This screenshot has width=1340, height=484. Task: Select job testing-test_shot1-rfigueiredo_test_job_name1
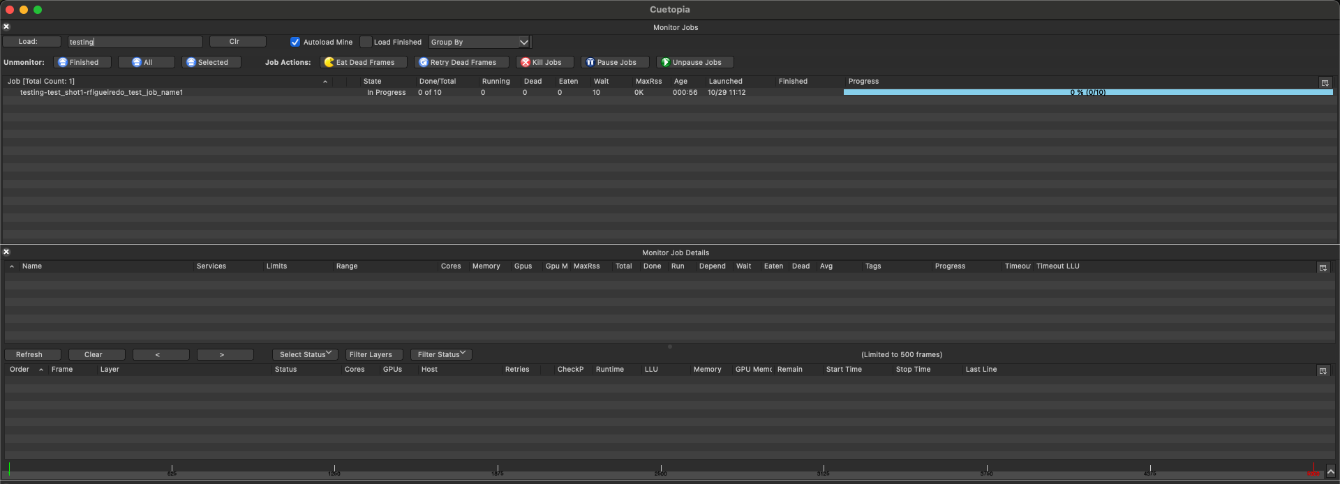point(101,92)
